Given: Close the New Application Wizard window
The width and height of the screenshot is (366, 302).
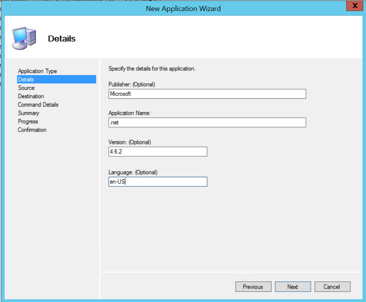Looking at the screenshot, I should coord(355,6).
